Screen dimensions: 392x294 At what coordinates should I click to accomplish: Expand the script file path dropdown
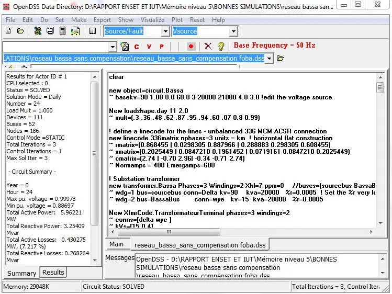pos(269,59)
